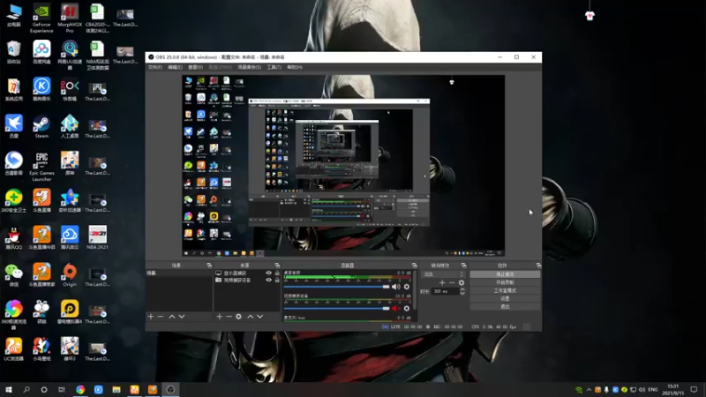Image resolution: width=706 pixels, height=397 pixels.
Task: Adjust the desktop audio volume slider
Action: [336, 287]
